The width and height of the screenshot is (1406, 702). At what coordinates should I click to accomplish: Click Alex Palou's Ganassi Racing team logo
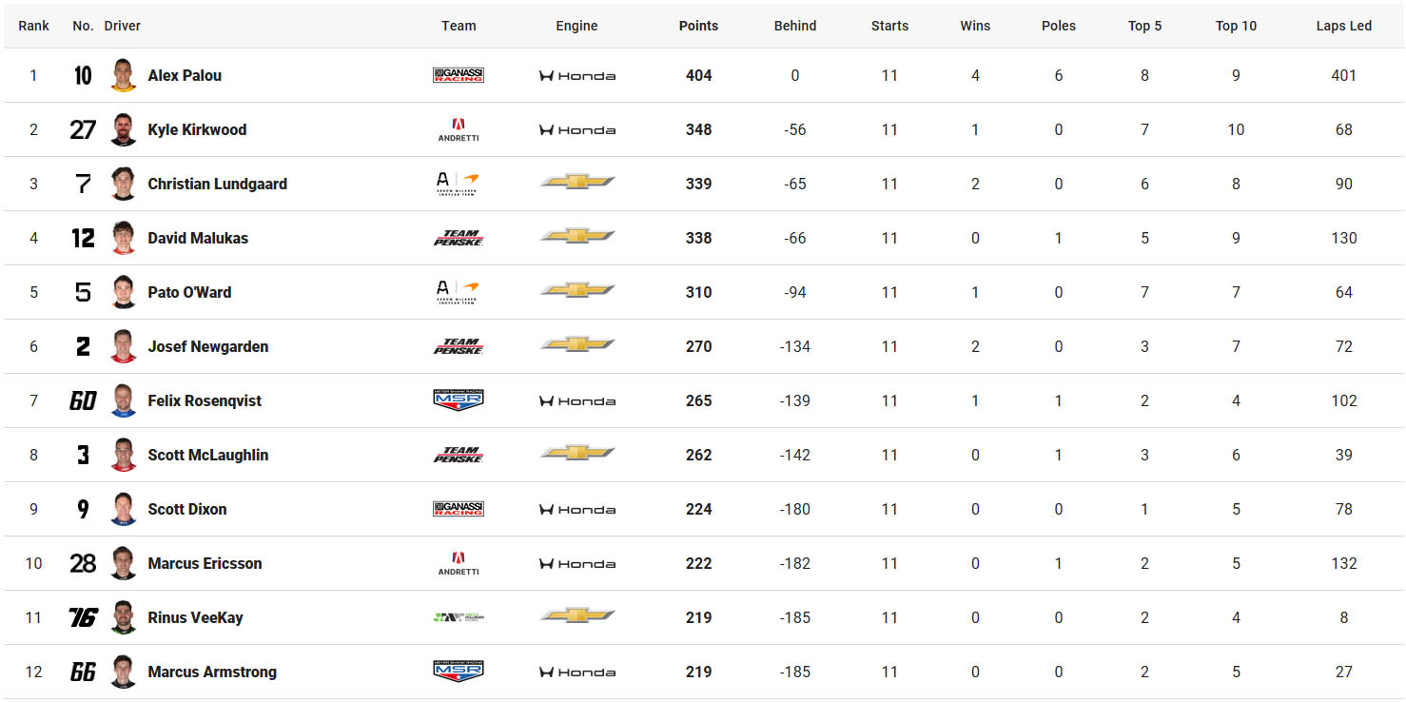click(x=459, y=75)
